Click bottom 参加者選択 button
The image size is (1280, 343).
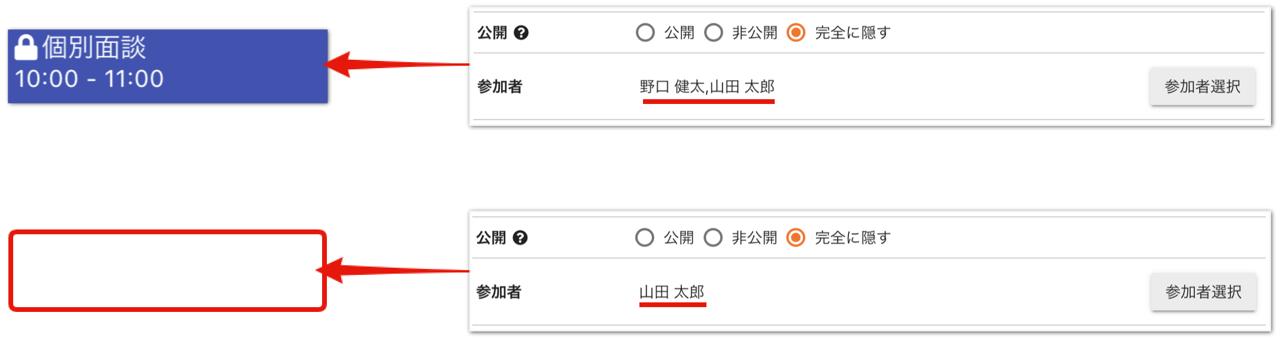[1203, 292]
